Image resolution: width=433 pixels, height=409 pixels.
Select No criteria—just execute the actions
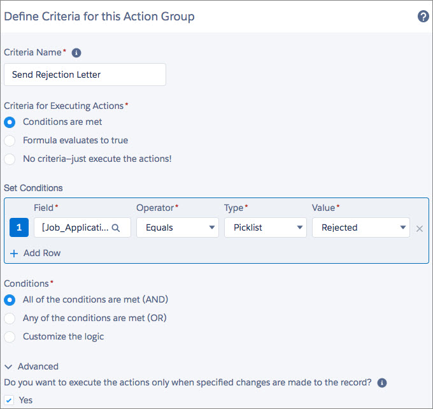(x=10, y=159)
